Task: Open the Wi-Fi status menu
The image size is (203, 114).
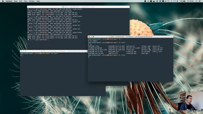Action: (175, 1)
